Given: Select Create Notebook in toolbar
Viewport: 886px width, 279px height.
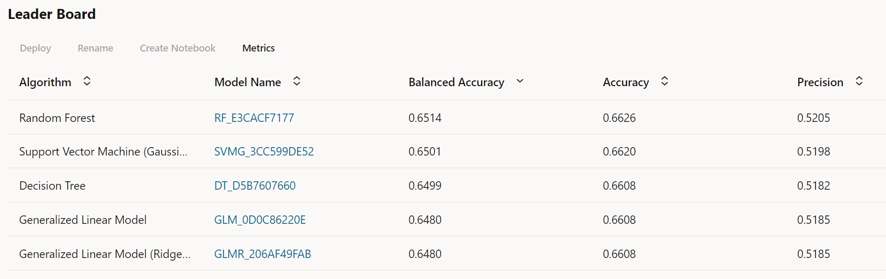Looking at the screenshot, I should click(177, 48).
